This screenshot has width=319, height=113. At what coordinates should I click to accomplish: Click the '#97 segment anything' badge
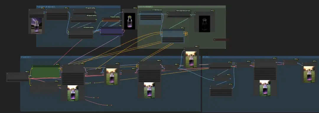click(90, 8)
